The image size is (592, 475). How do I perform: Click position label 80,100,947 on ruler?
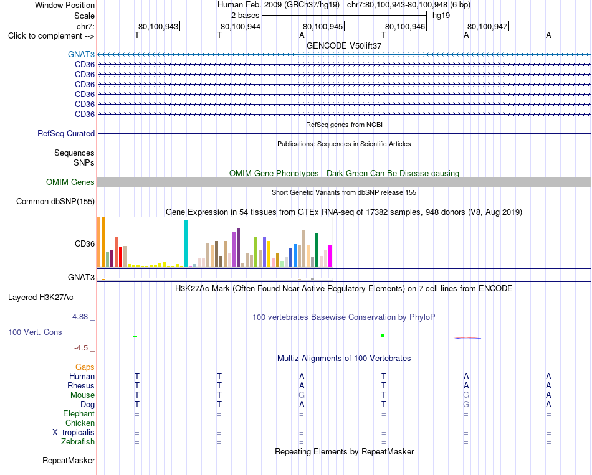click(487, 26)
